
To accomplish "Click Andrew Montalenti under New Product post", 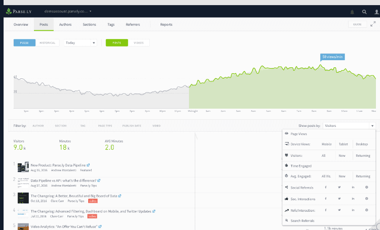I will (63, 170).
